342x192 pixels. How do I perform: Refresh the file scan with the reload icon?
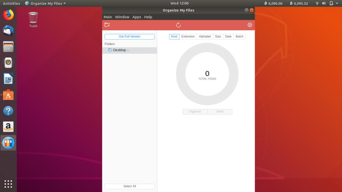pos(178,25)
